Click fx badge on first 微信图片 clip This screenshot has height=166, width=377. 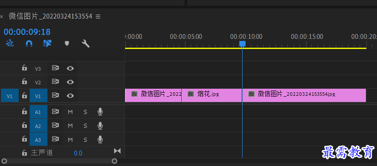click(x=134, y=94)
